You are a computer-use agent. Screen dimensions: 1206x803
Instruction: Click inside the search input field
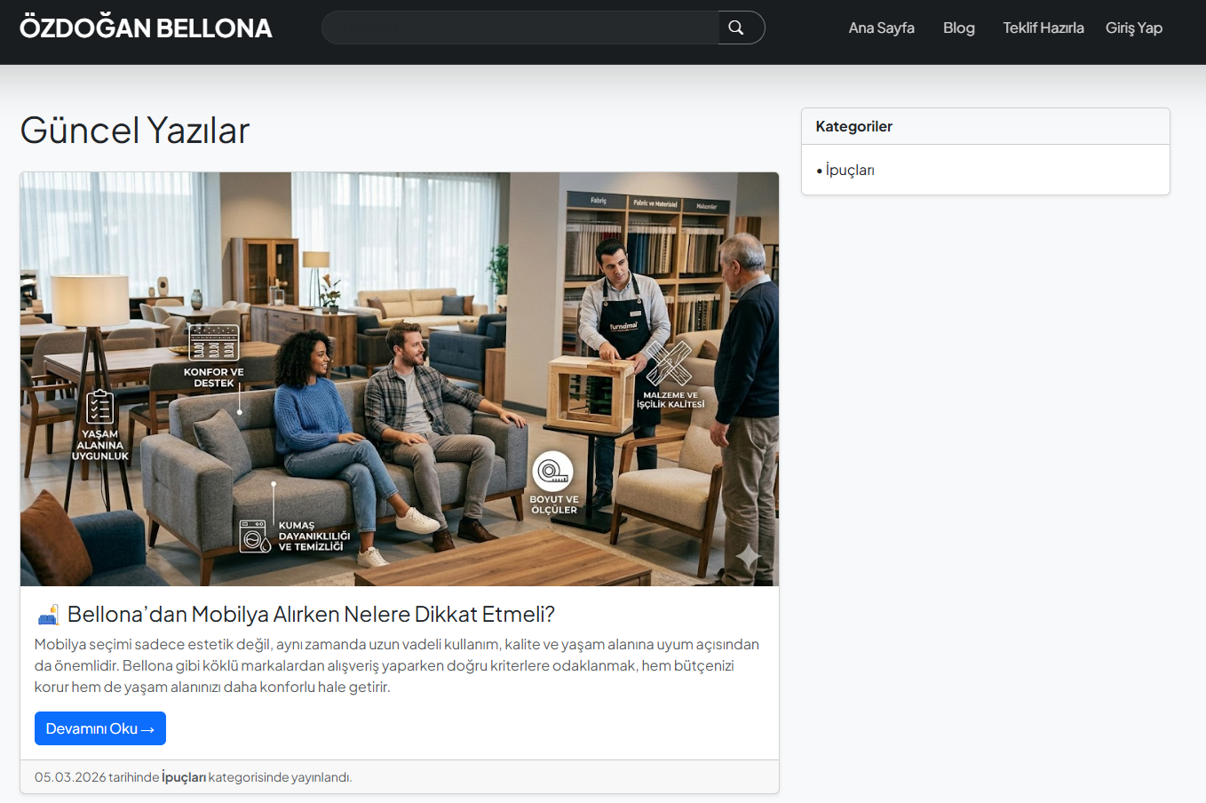520,28
